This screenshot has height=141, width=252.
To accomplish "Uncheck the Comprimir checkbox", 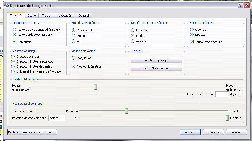I will coord(14,42).
